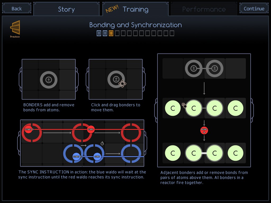The height and width of the screenshot is (203, 271).
Task: Click the Continue button
Action: [254, 8]
